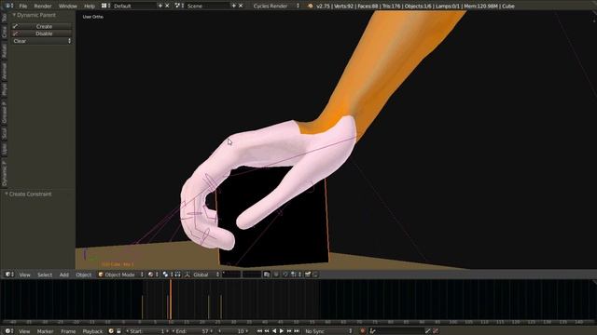Switch to the Animation tool shelf tab
This screenshot has height=335, width=597.
[4, 71]
